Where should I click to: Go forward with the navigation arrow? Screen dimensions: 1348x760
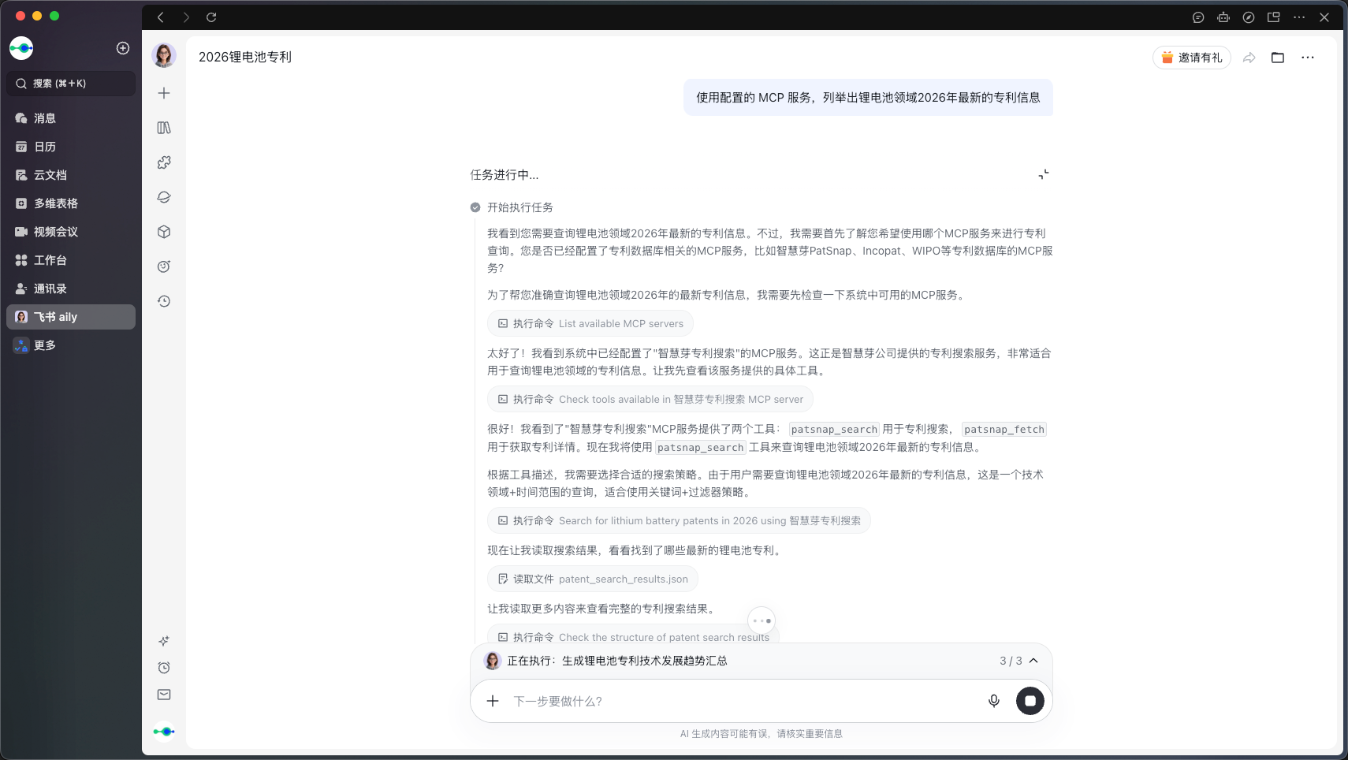[186, 17]
